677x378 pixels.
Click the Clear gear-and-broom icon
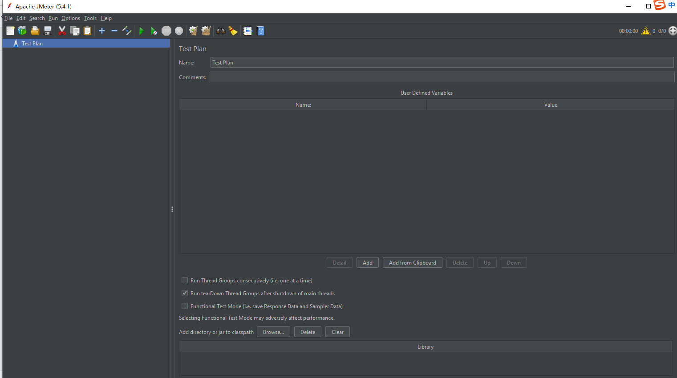click(193, 31)
